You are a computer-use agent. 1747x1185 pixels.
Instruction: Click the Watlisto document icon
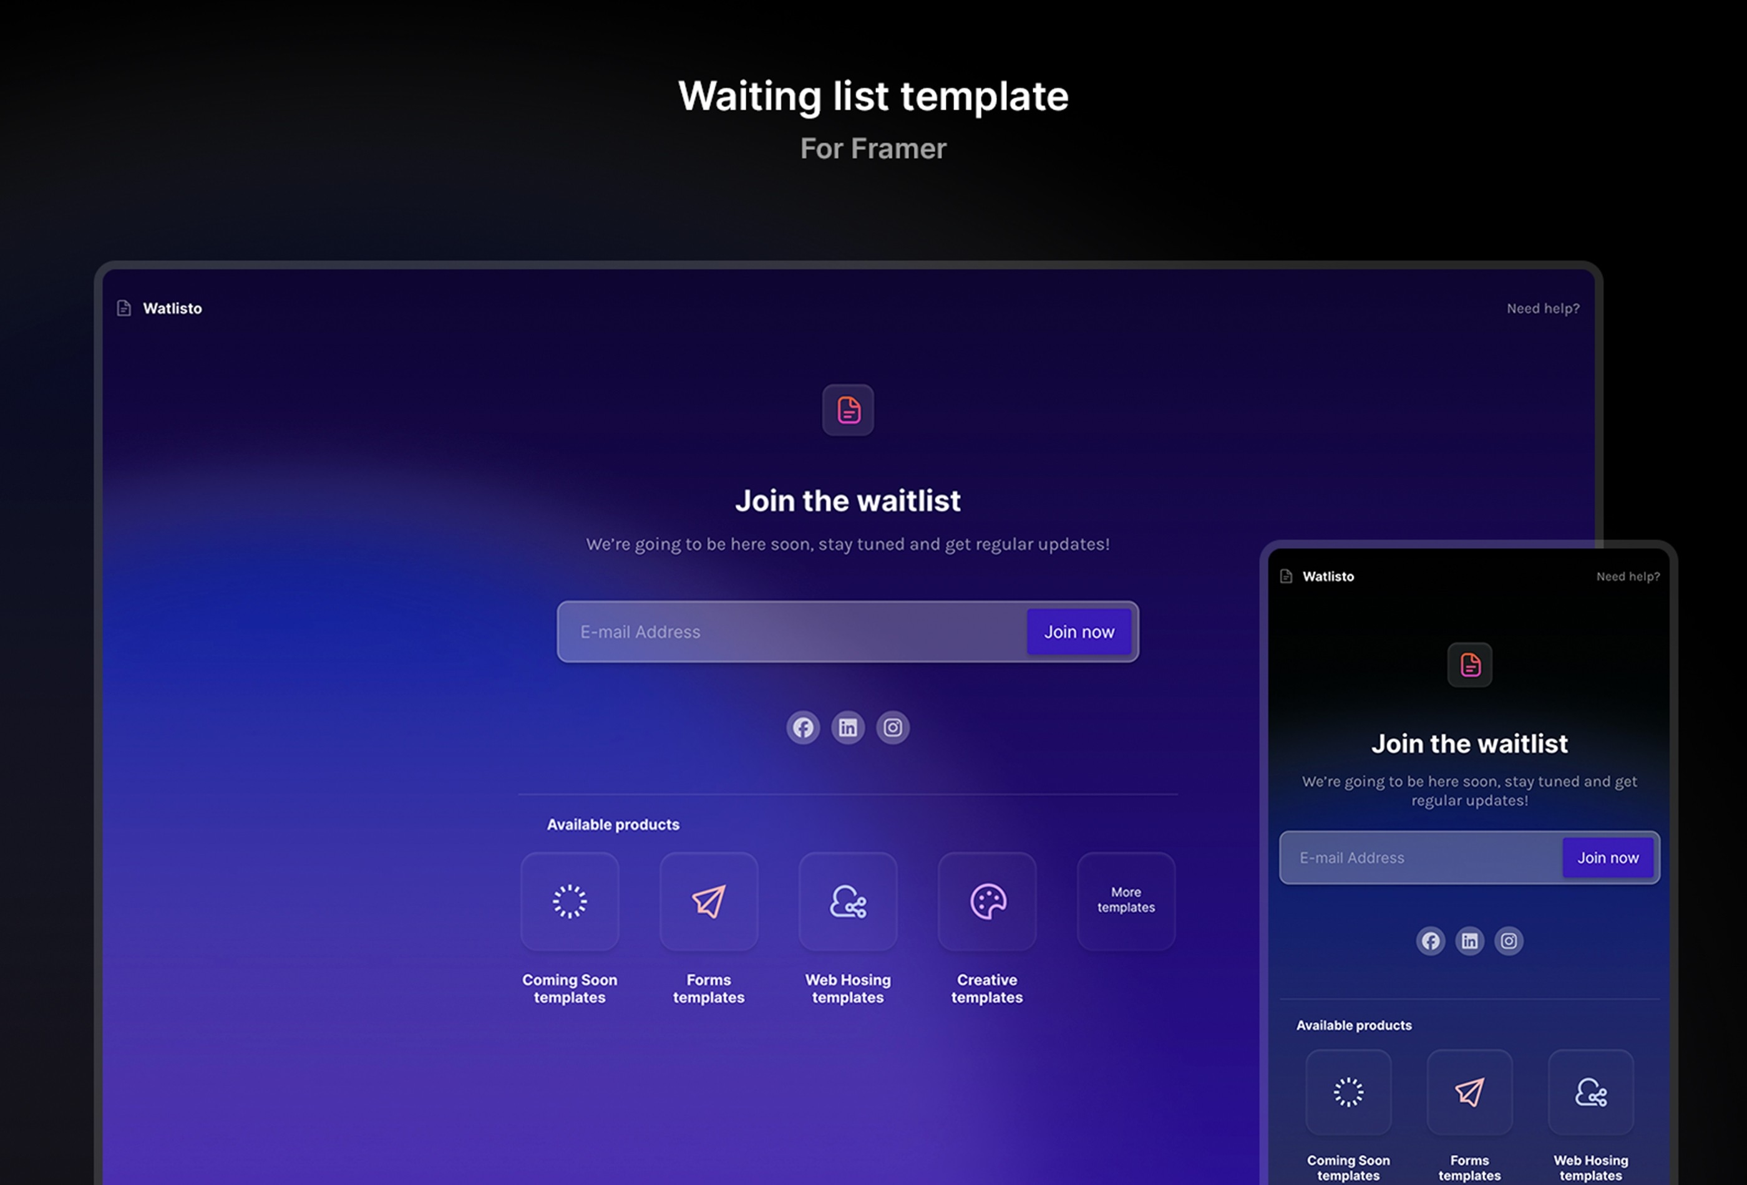123,307
